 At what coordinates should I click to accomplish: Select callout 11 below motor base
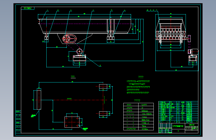[100, 66]
